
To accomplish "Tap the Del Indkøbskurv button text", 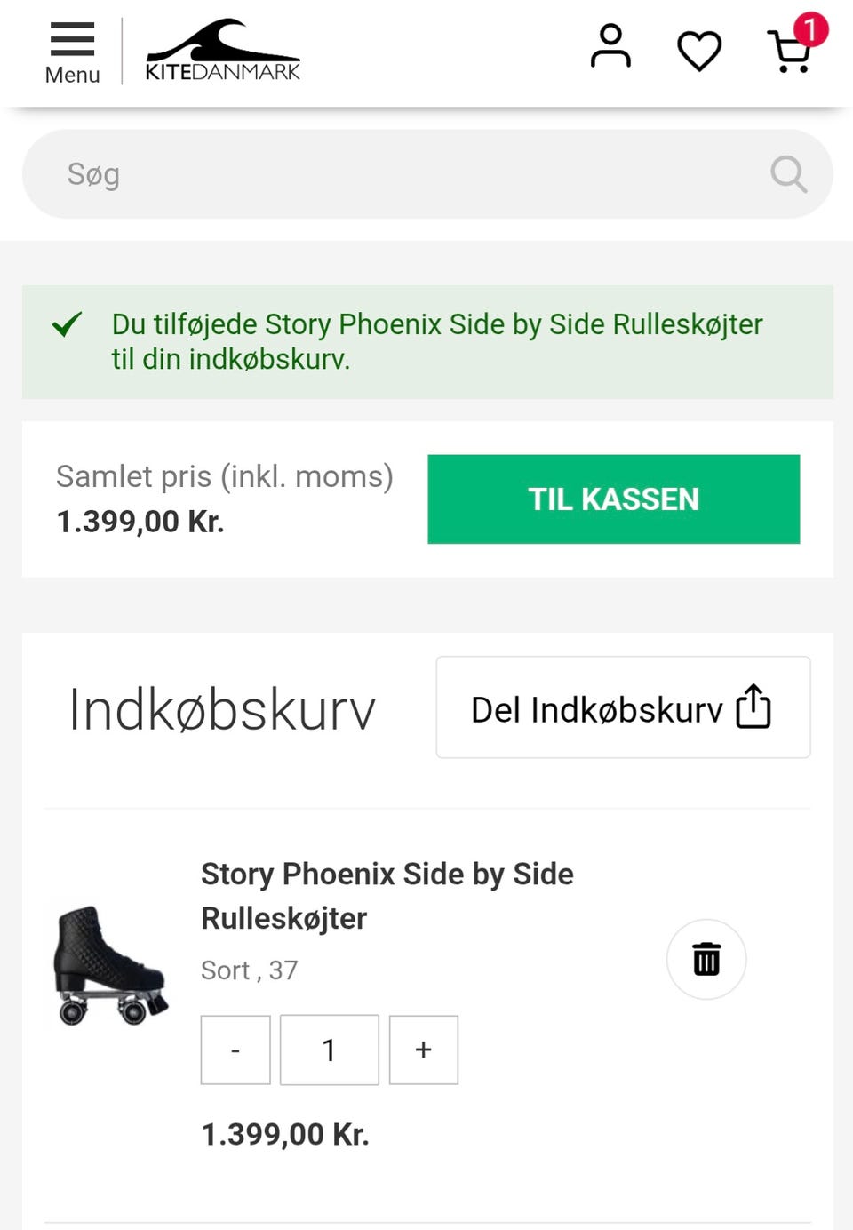I will (x=596, y=710).
